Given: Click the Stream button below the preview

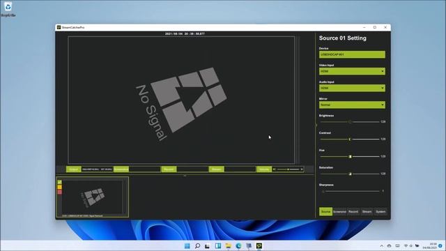Looking at the screenshot, I should (217, 169).
